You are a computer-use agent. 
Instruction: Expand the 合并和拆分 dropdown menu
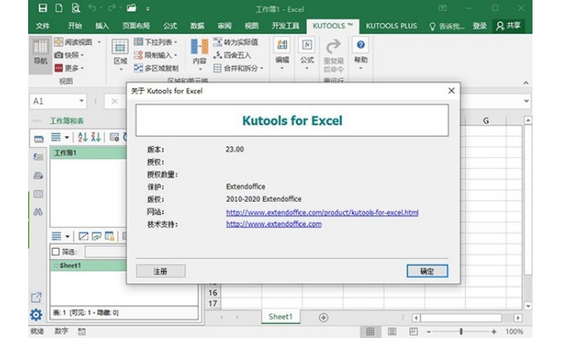click(262, 68)
